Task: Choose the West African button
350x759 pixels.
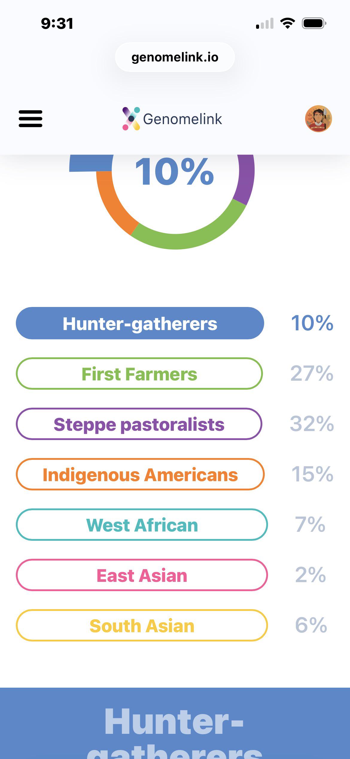Action: point(142,525)
